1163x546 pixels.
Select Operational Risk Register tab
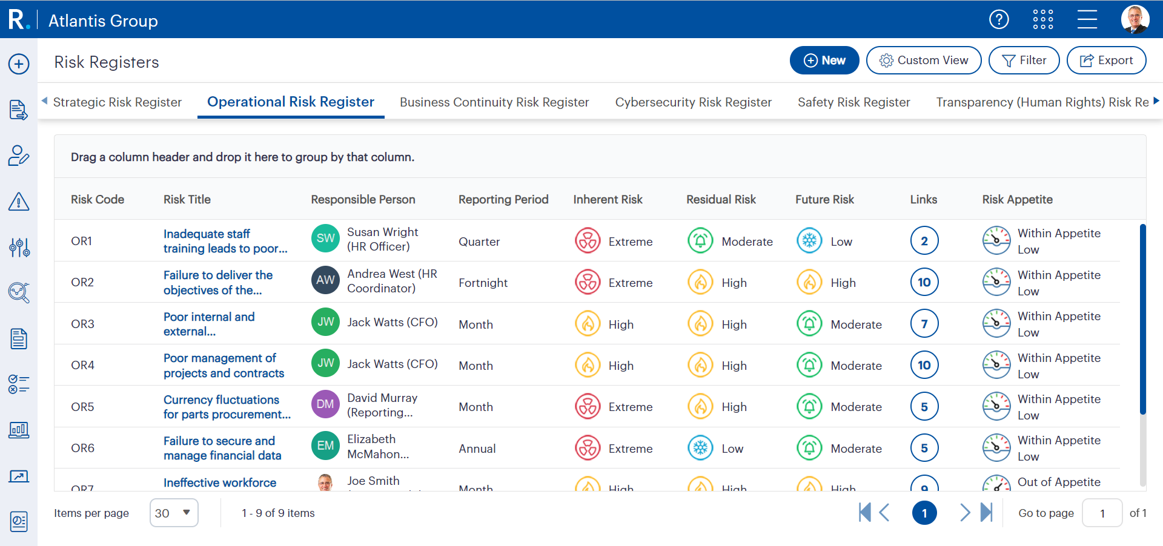[291, 102]
